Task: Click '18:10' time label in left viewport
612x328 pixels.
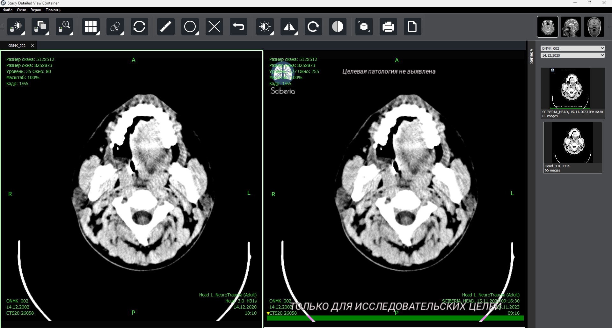Action: coord(251,313)
